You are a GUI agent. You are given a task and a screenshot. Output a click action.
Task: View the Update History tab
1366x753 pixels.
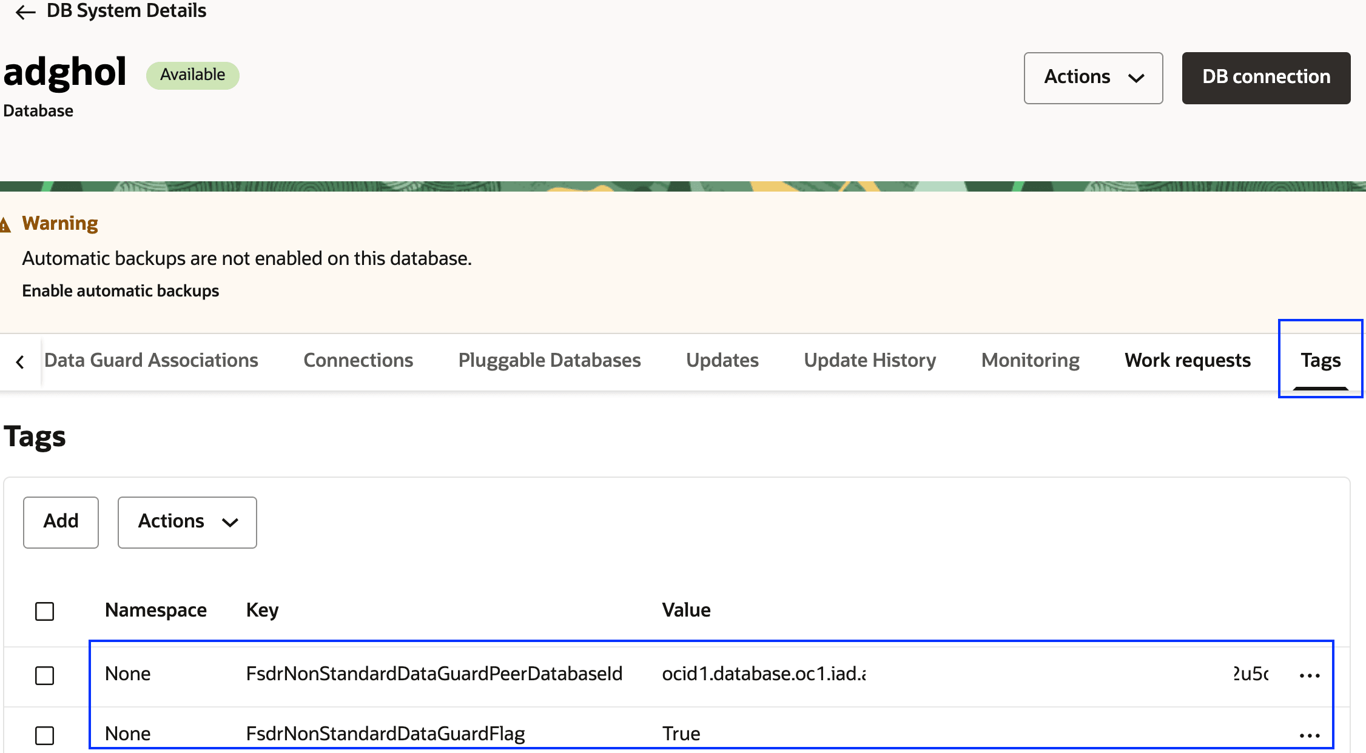(870, 361)
